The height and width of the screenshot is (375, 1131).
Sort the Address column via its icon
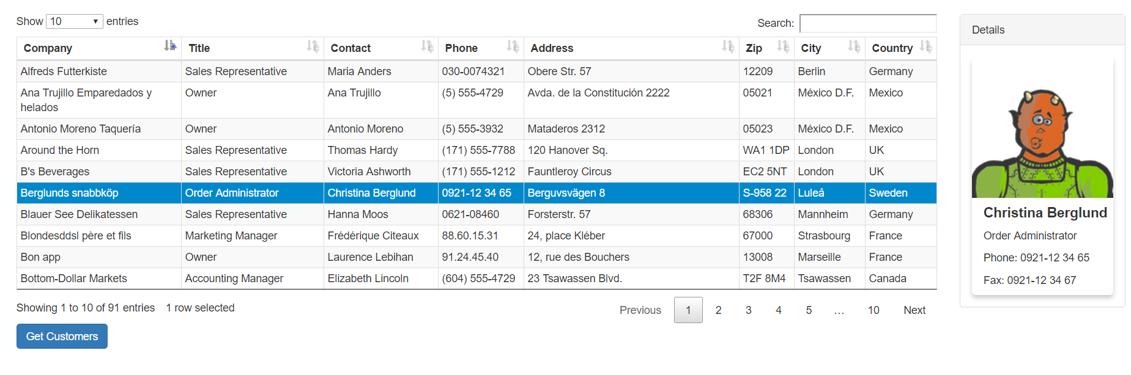click(x=728, y=46)
